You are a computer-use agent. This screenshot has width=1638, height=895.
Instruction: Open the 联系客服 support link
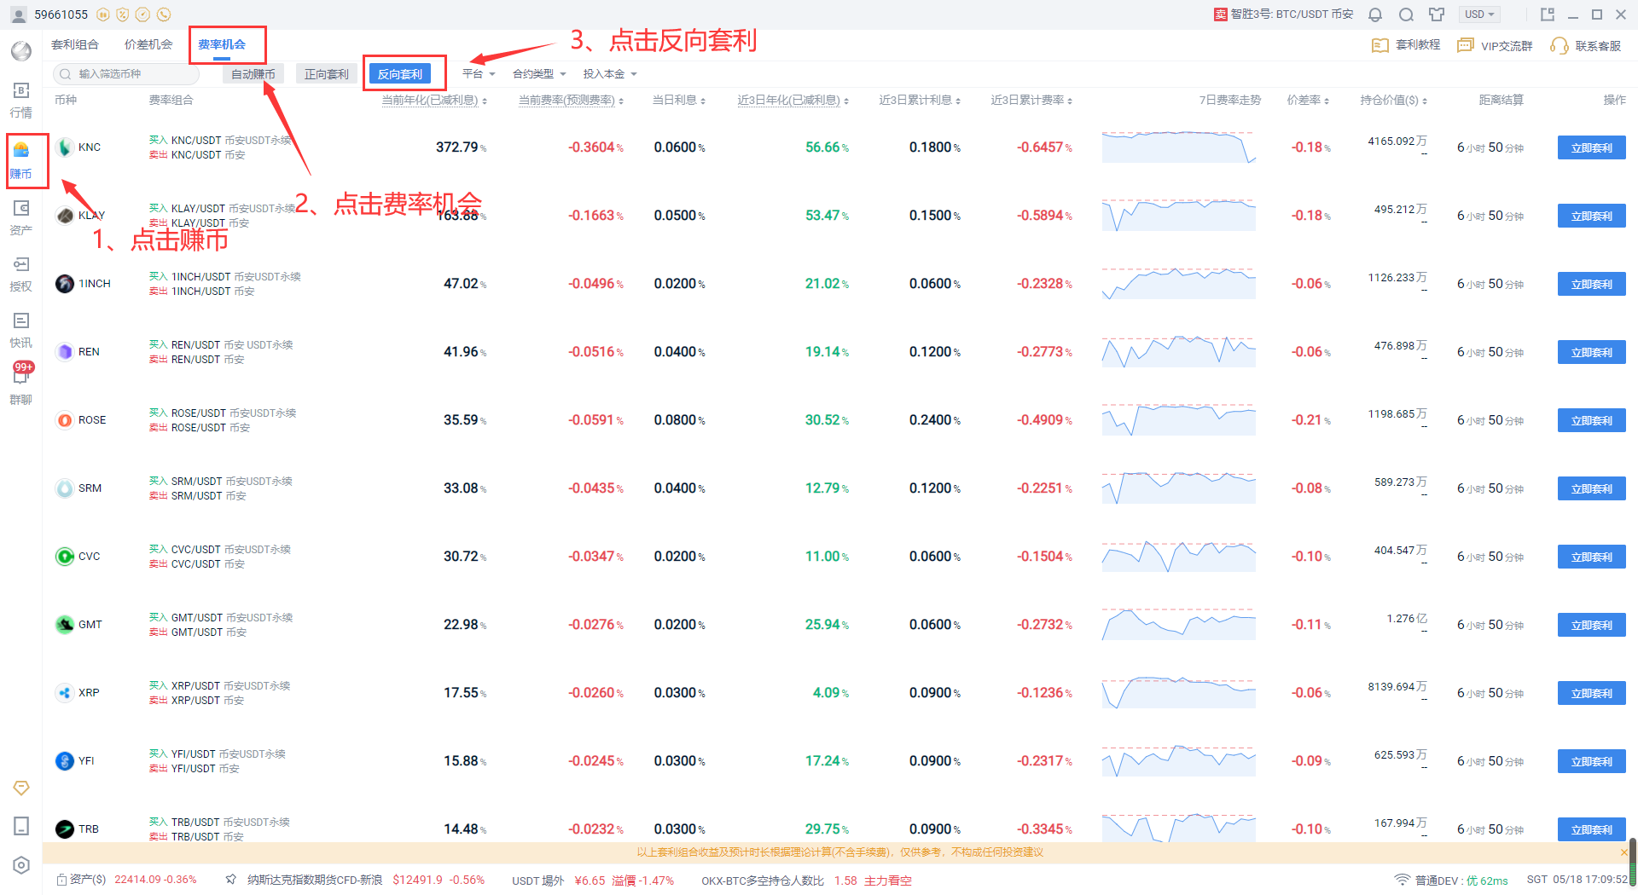[1586, 45]
